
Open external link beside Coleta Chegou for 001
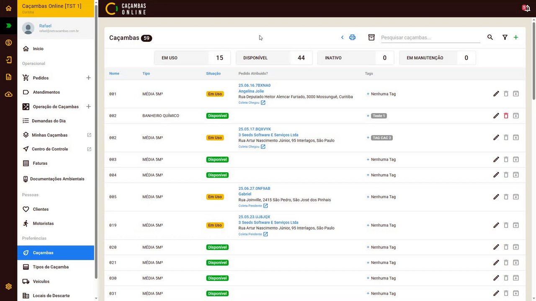click(263, 102)
